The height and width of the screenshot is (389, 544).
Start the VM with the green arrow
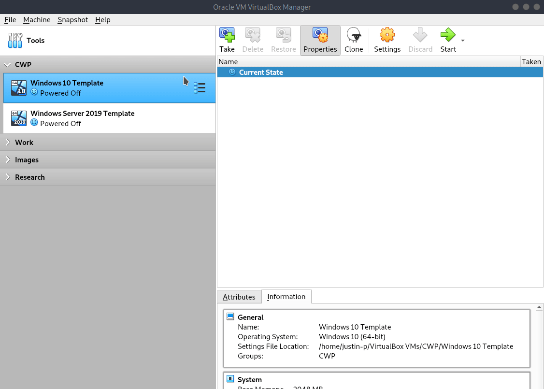[x=448, y=35]
